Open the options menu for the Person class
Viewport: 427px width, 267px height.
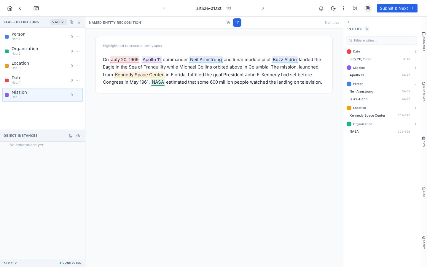coord(78,37)
